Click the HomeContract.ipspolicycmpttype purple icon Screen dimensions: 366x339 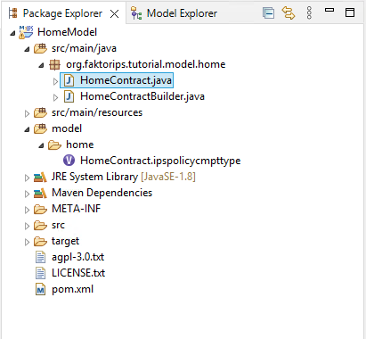(69, 161)
